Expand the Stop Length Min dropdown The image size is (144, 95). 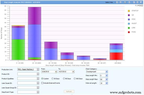(107, 76)
